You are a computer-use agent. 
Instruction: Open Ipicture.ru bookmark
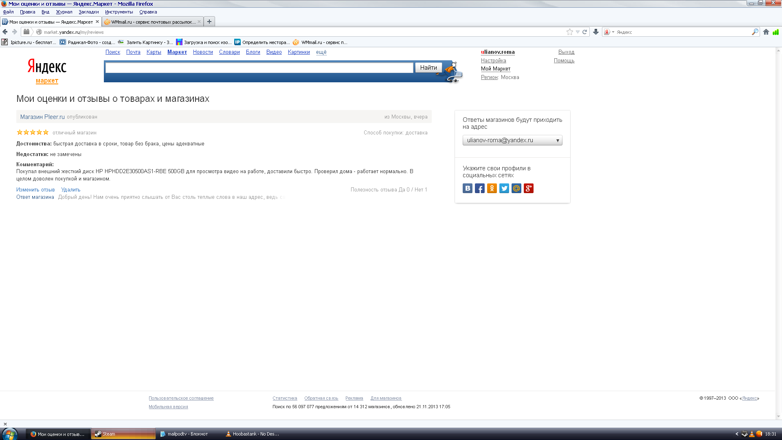(29, 42)
